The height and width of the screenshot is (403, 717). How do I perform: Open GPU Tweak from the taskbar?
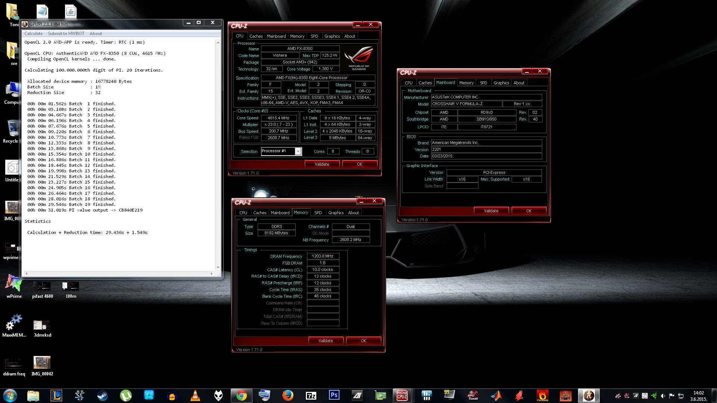point(473,395)
